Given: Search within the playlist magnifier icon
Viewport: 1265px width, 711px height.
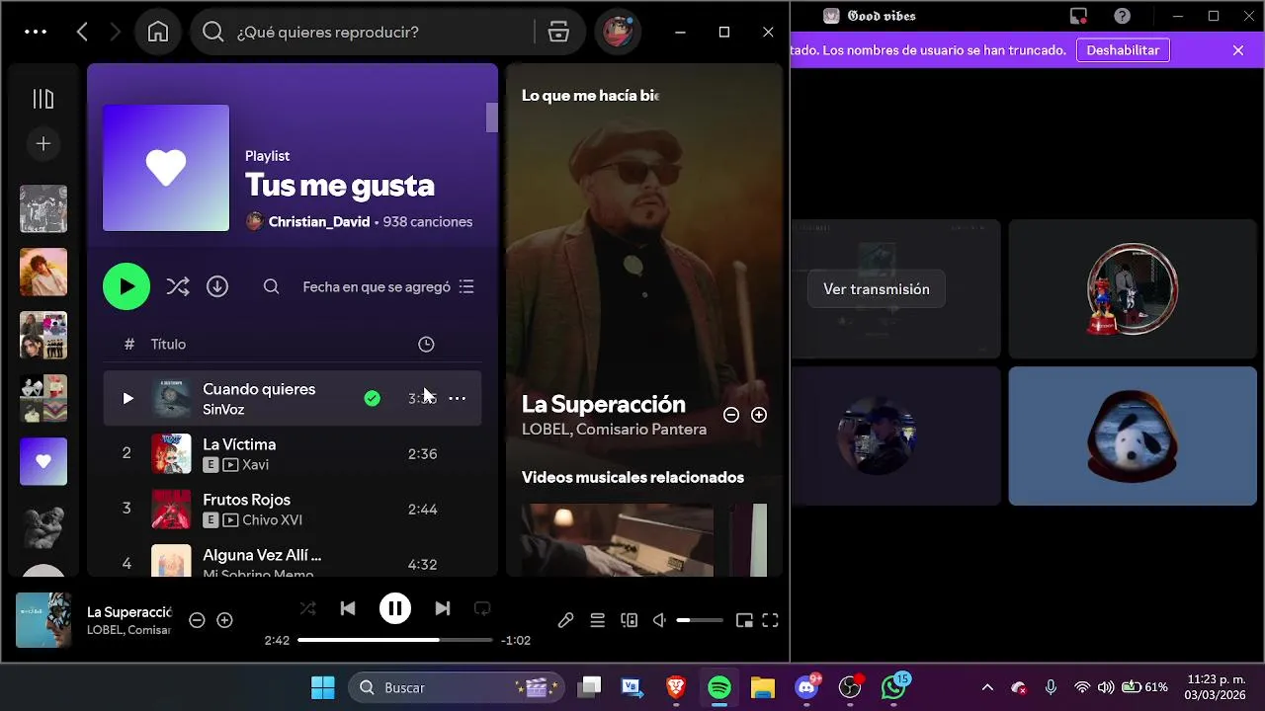Looking at the screenshot, I should [x=271, y=286].
